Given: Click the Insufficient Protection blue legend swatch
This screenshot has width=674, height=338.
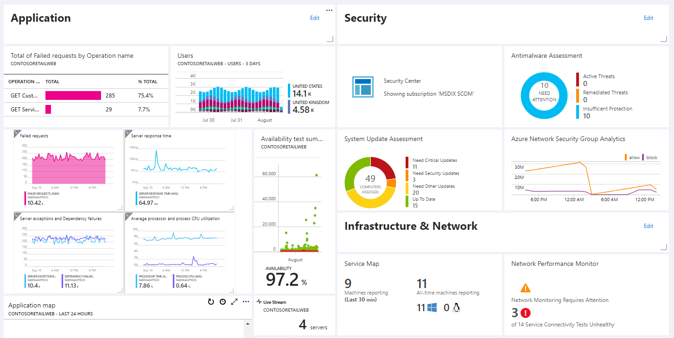Looking at the screenshot, I should pos(578,112).
